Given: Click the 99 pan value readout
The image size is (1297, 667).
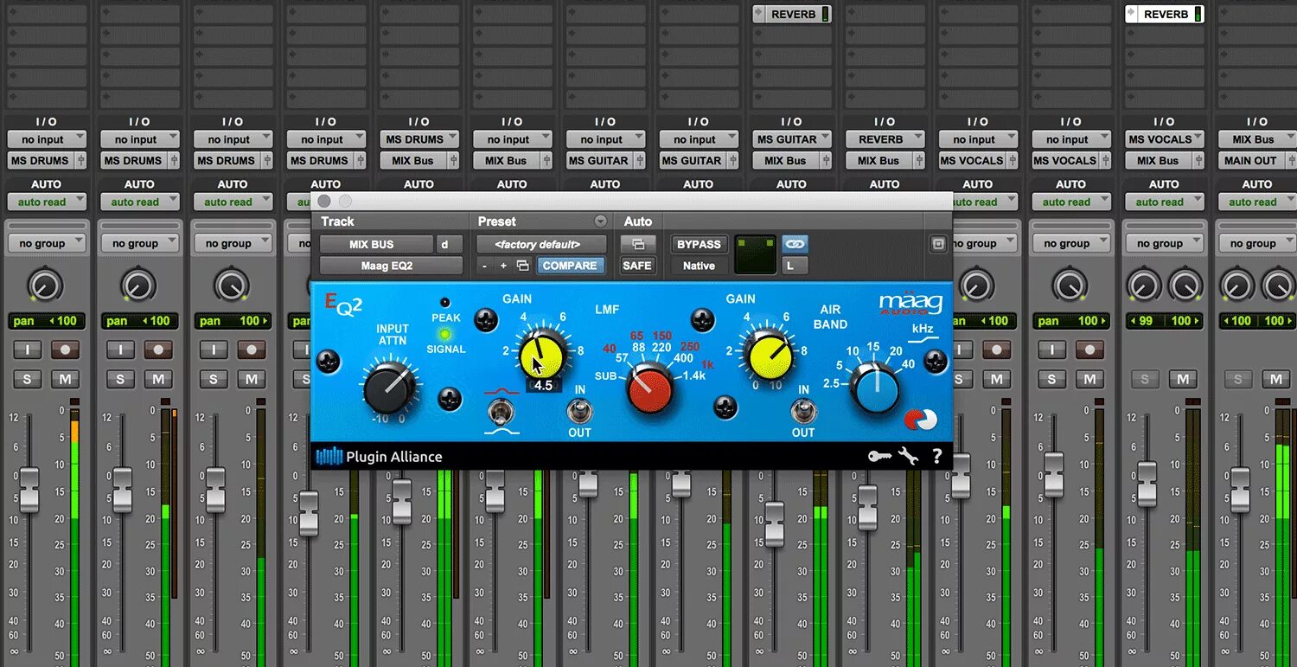Looking at the screenshot, I should click(x=1145, y=321).
